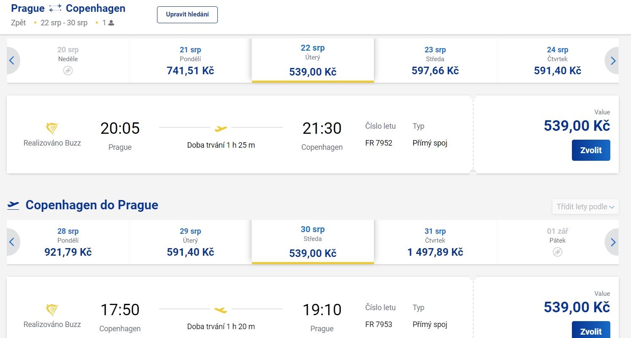Click the plane icon beside Copenhagen do Prague

coord(14,206)
